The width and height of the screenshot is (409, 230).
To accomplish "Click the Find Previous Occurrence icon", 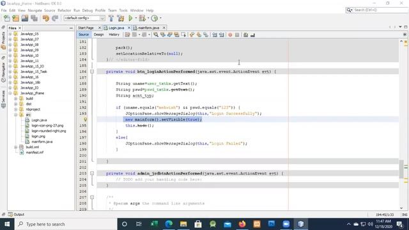I will [163, 34].
